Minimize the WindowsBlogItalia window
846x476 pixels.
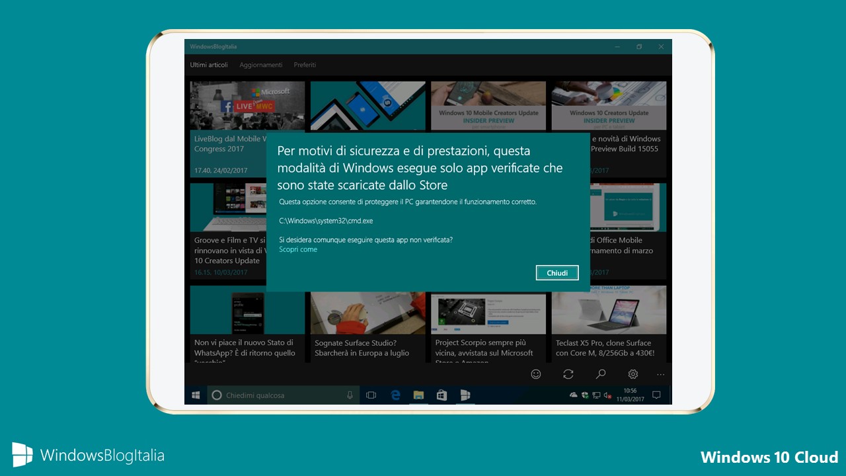617,47
